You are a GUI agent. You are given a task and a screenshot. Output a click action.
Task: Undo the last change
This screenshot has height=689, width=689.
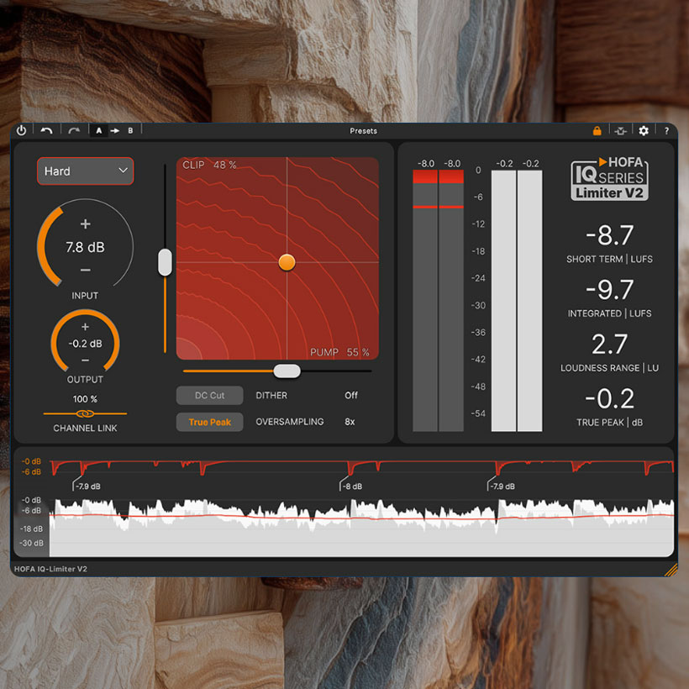[46, 130]
